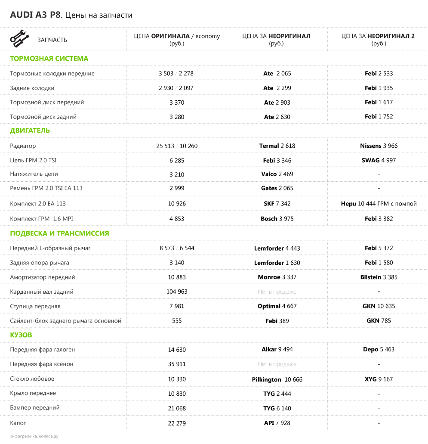Click the ТОРМОЗНАЯ СИСТЕМА section heading
This screenshot has width=428, height=444.
49,59
